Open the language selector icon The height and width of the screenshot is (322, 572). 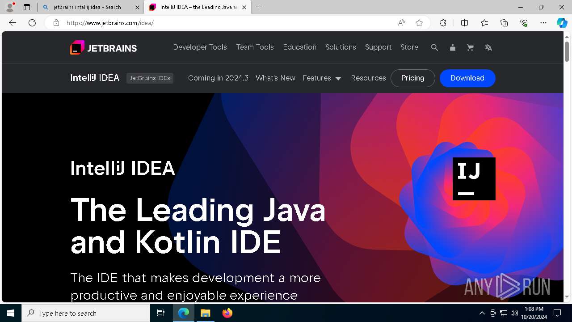[x=488, y=47]
